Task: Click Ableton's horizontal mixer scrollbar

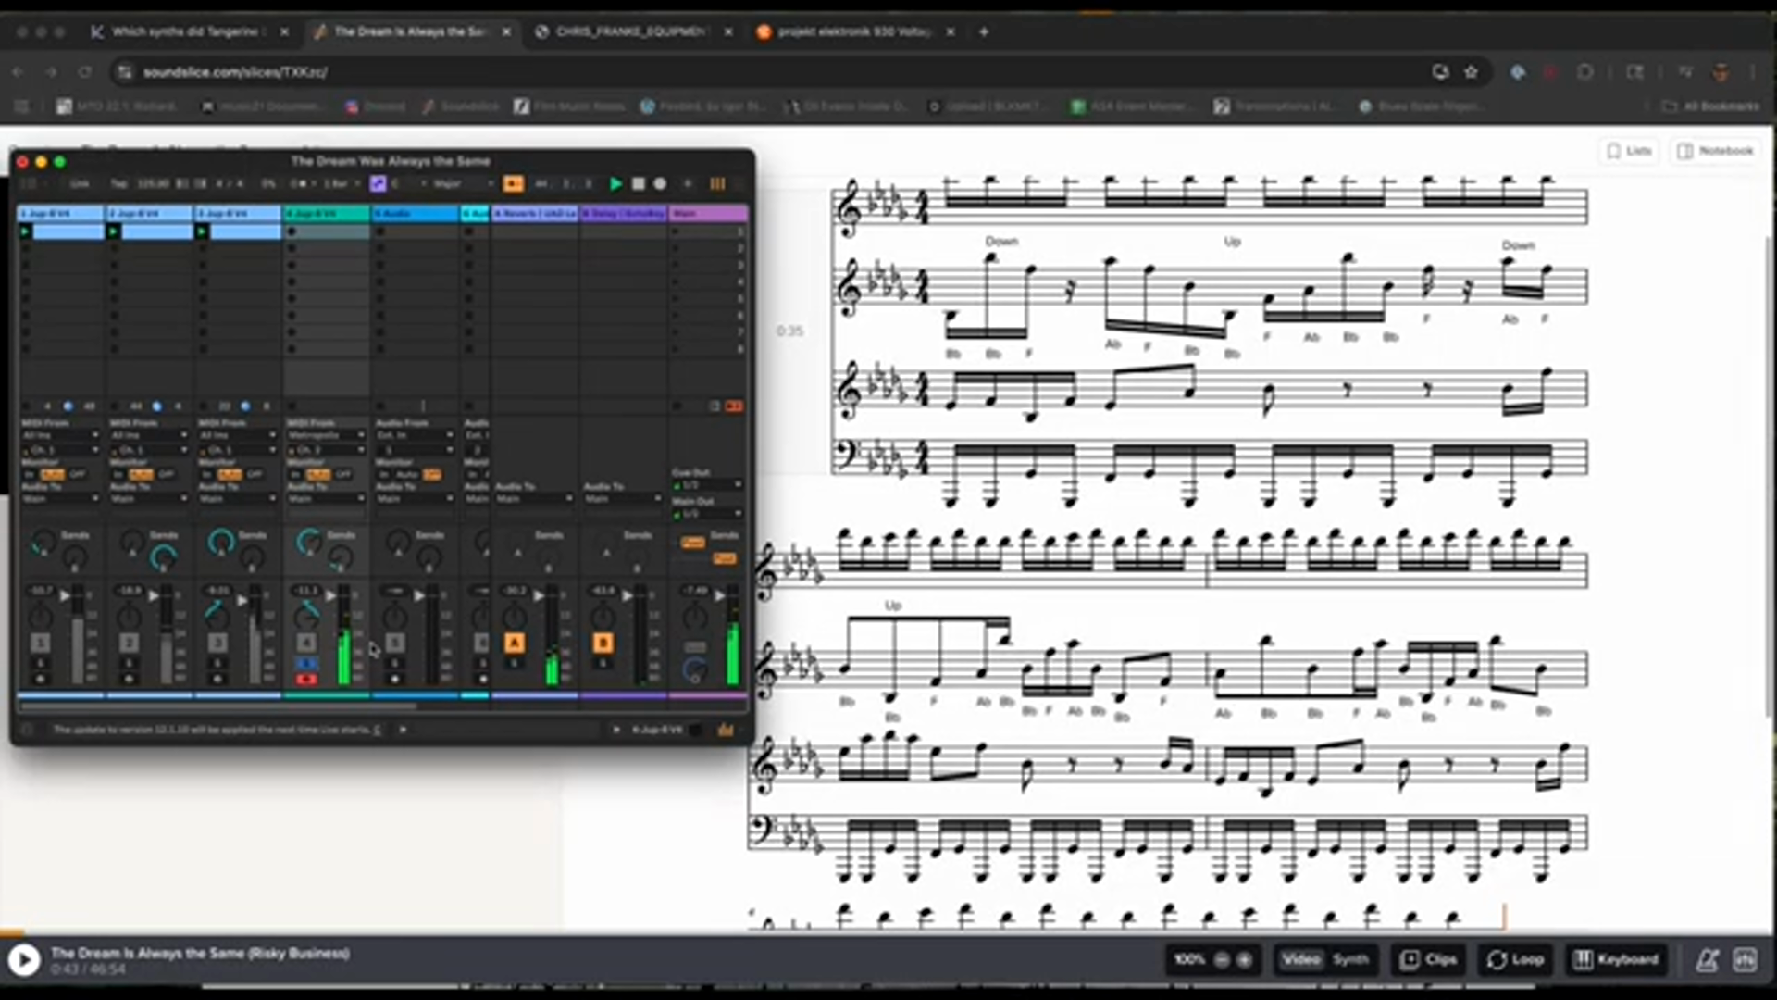Action: coord(217,706)
